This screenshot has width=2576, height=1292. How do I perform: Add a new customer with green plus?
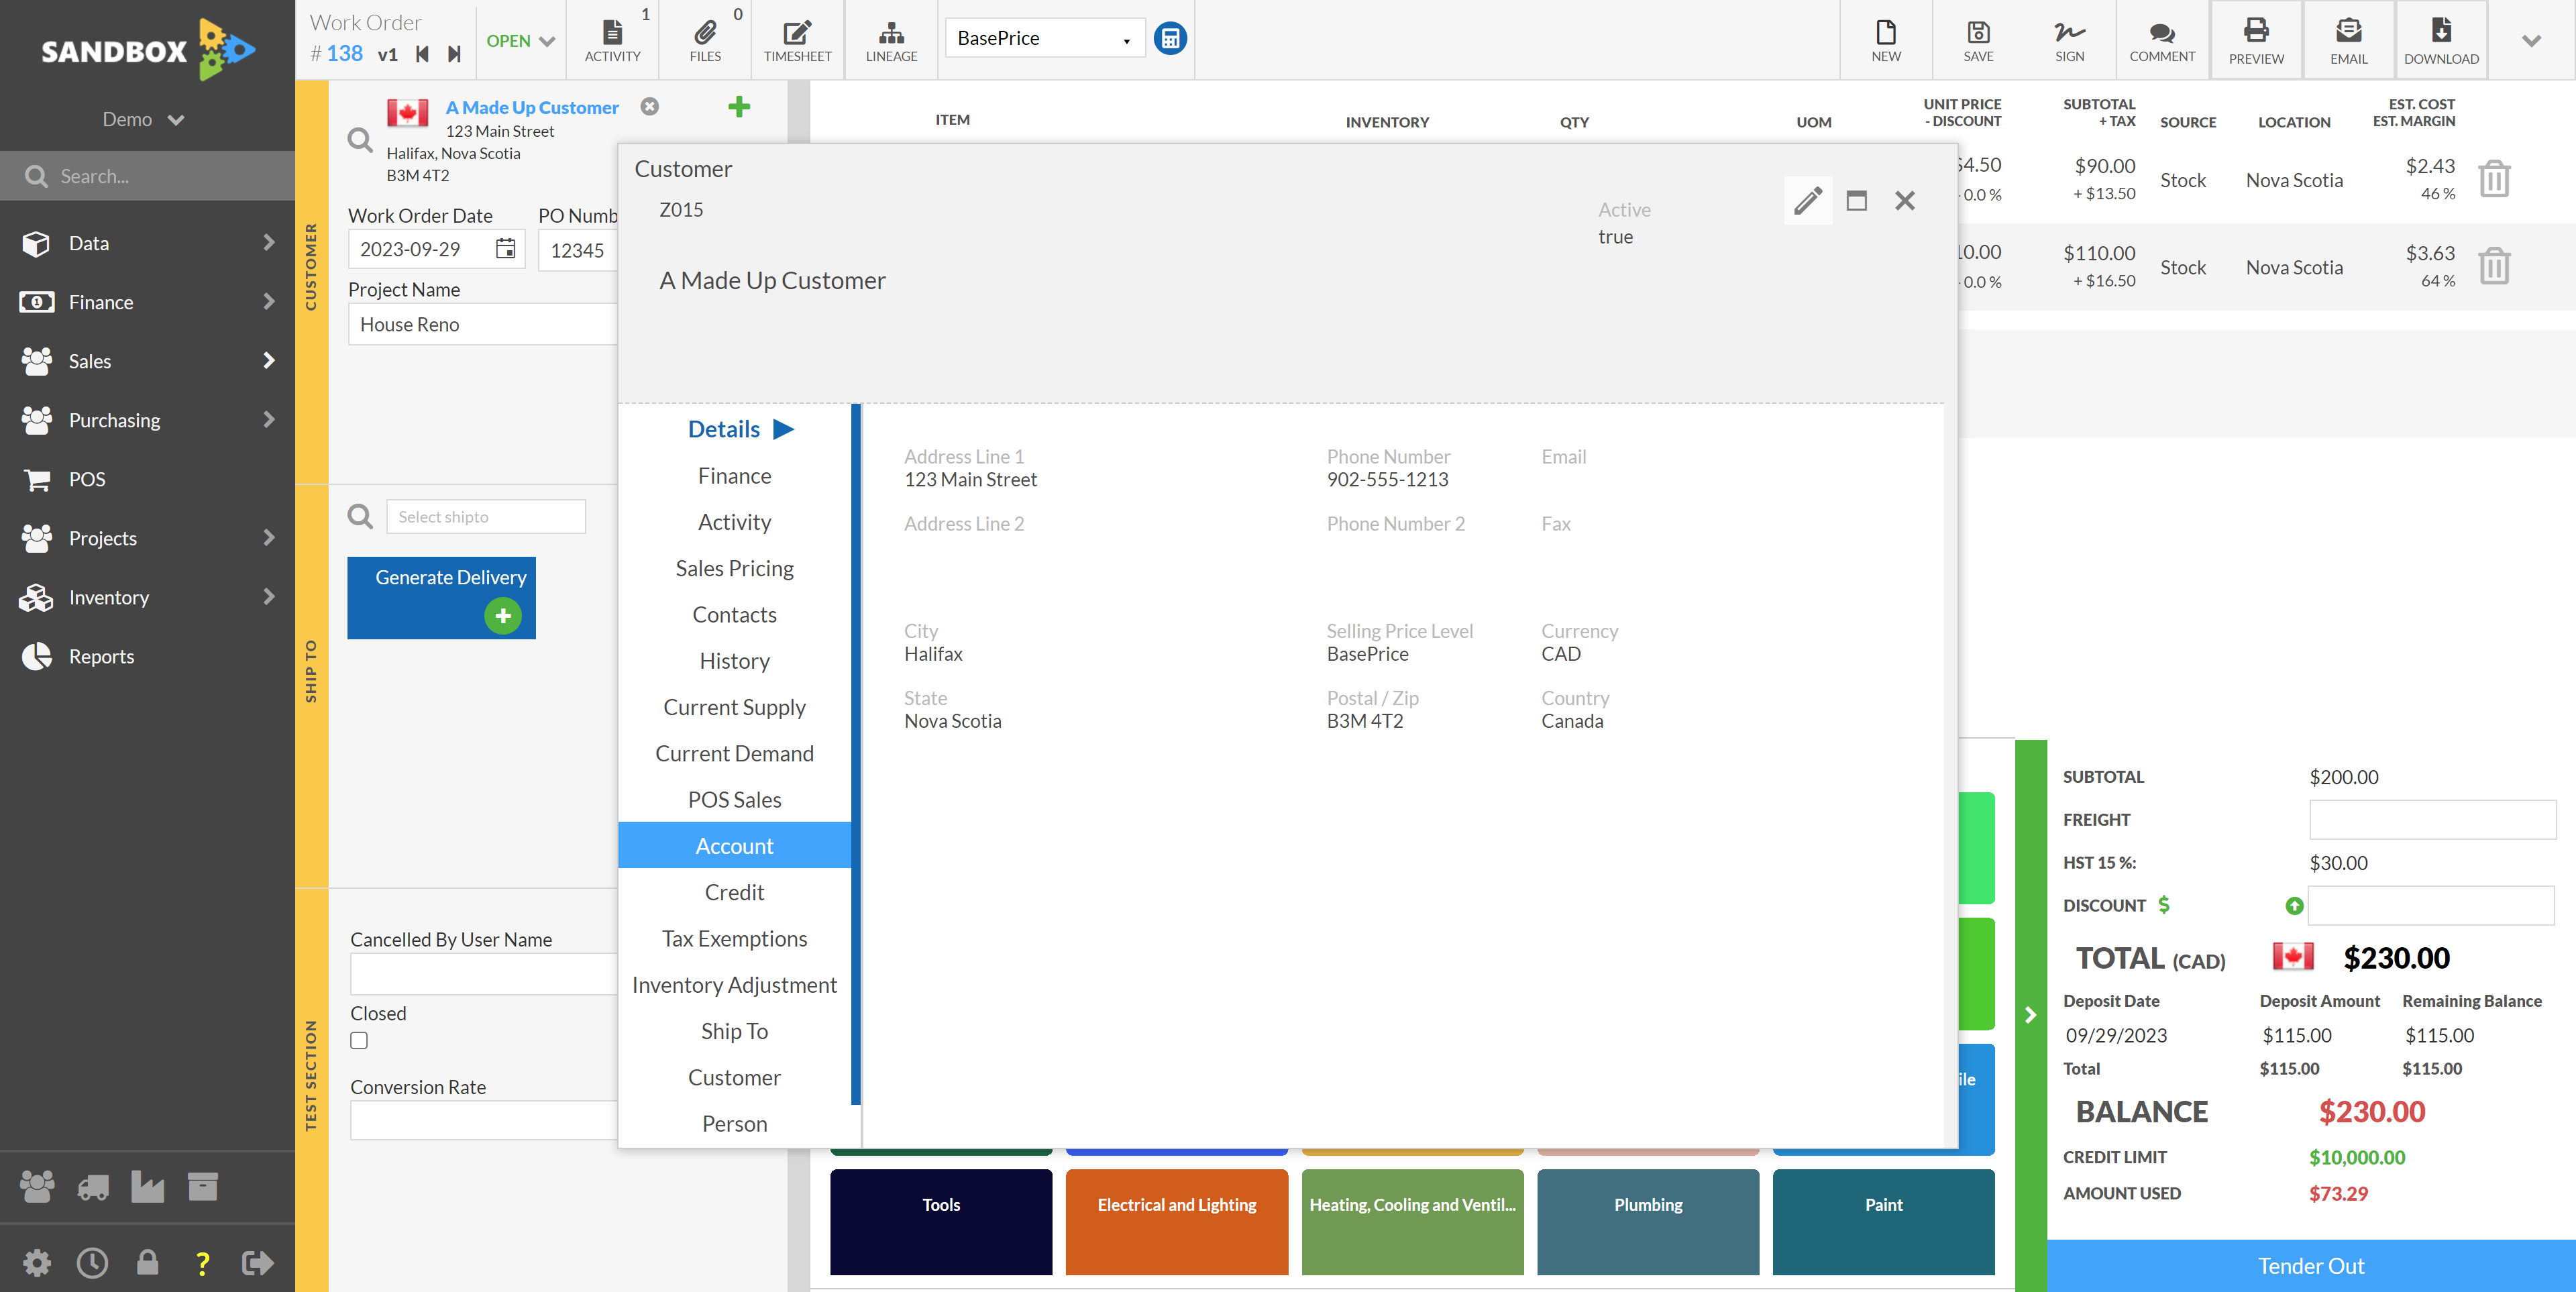click(x=739, y=106)
